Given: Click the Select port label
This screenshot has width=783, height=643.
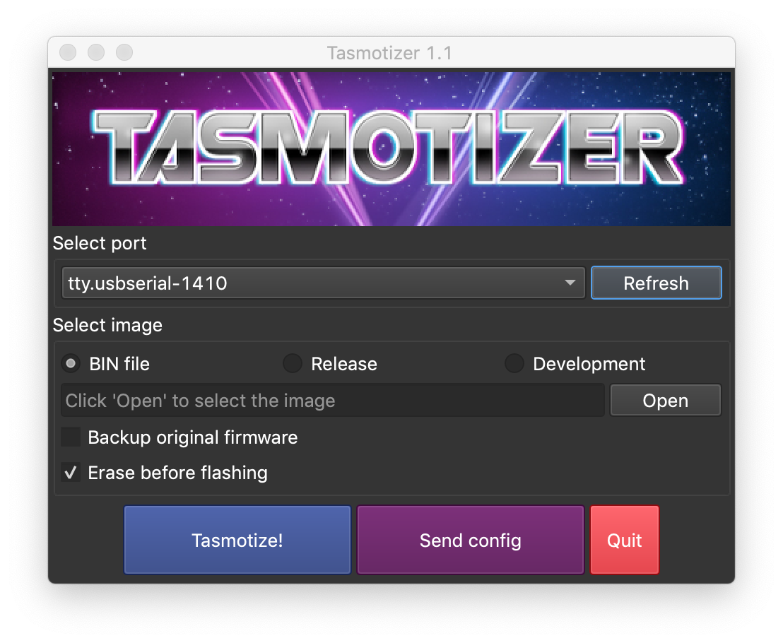Looking at the screenshot, I should [x=100, y=243].
